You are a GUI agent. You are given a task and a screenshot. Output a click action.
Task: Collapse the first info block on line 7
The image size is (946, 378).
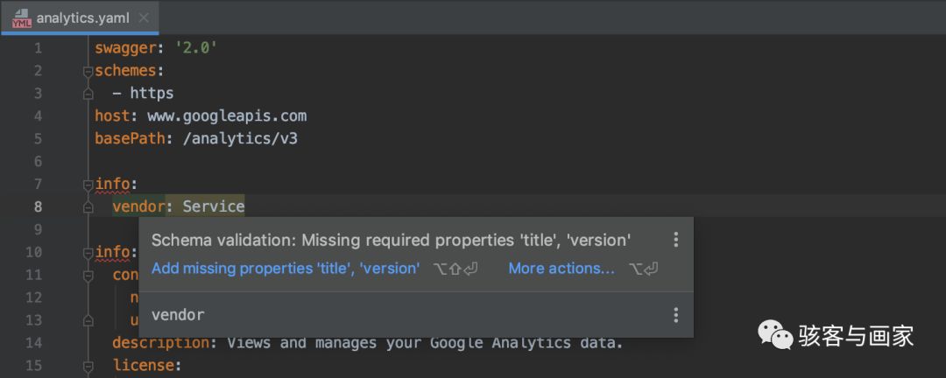88,185
